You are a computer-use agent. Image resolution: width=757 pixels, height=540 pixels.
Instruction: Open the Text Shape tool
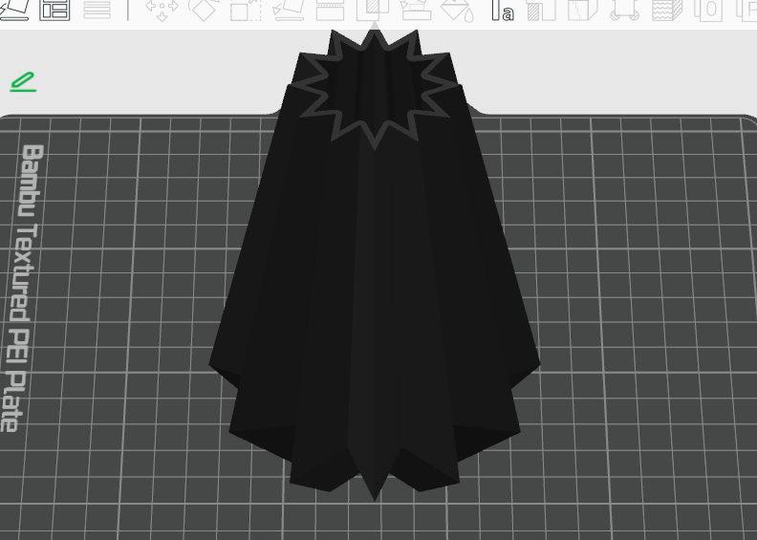pos(502,11)
